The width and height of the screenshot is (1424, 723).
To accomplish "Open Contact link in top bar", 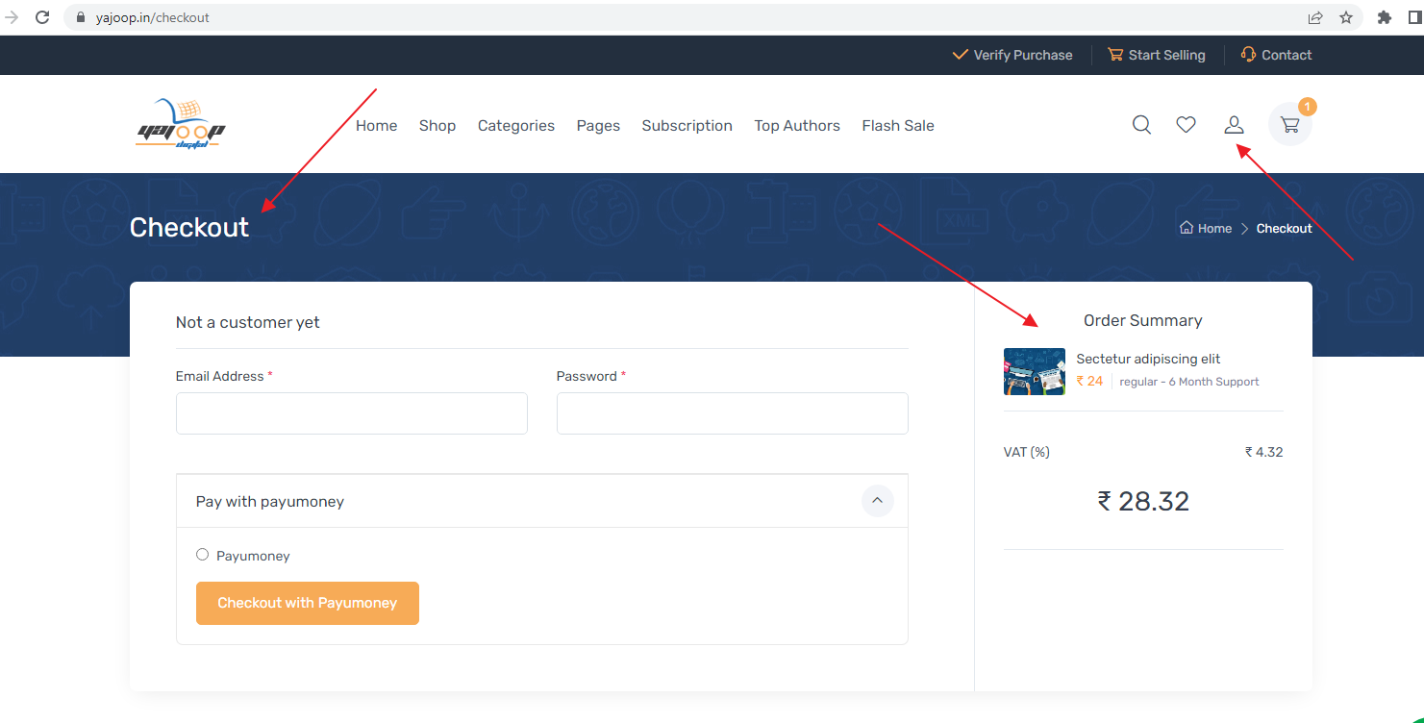I will (1277, 55).
